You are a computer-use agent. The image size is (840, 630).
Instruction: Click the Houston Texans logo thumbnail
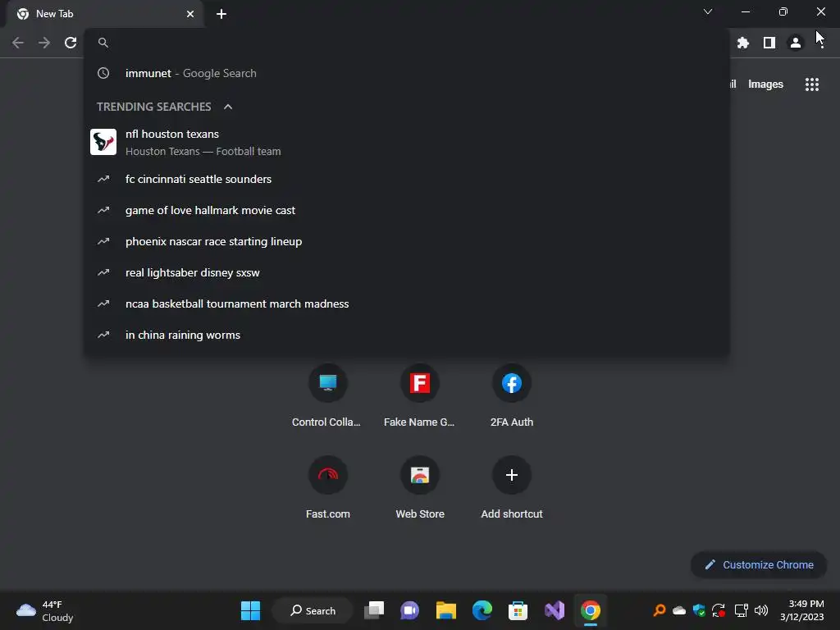pos(103,142)
